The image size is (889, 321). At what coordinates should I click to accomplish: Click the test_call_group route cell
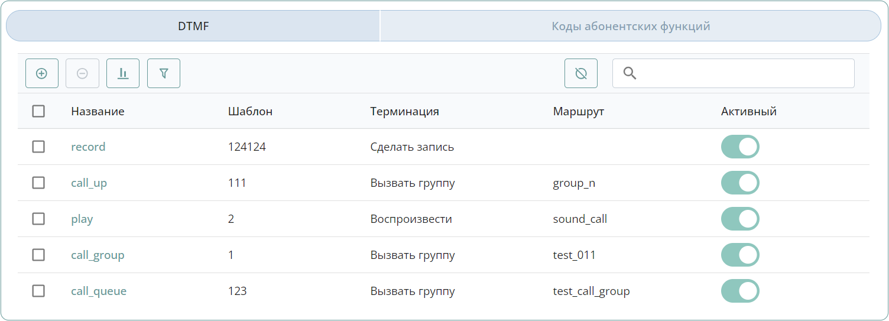pos(592,291)
